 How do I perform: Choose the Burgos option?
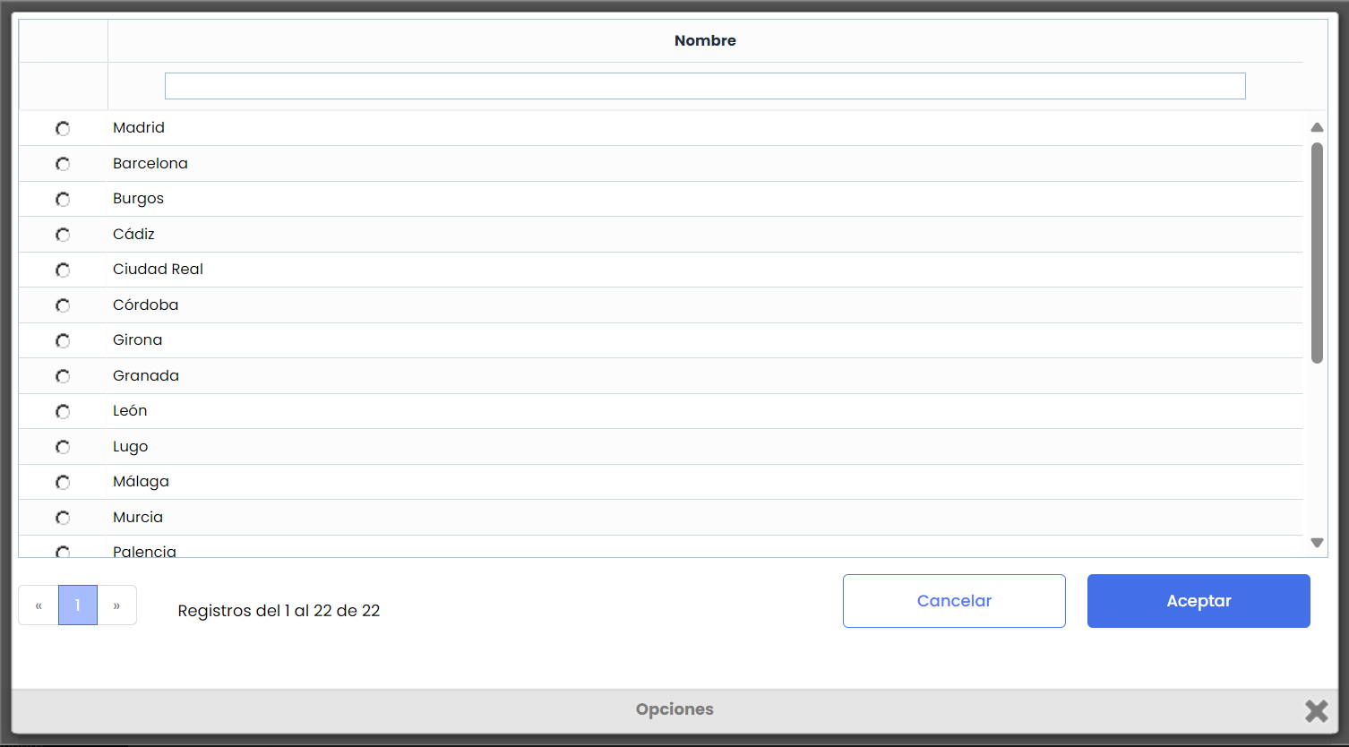point(63,199)
